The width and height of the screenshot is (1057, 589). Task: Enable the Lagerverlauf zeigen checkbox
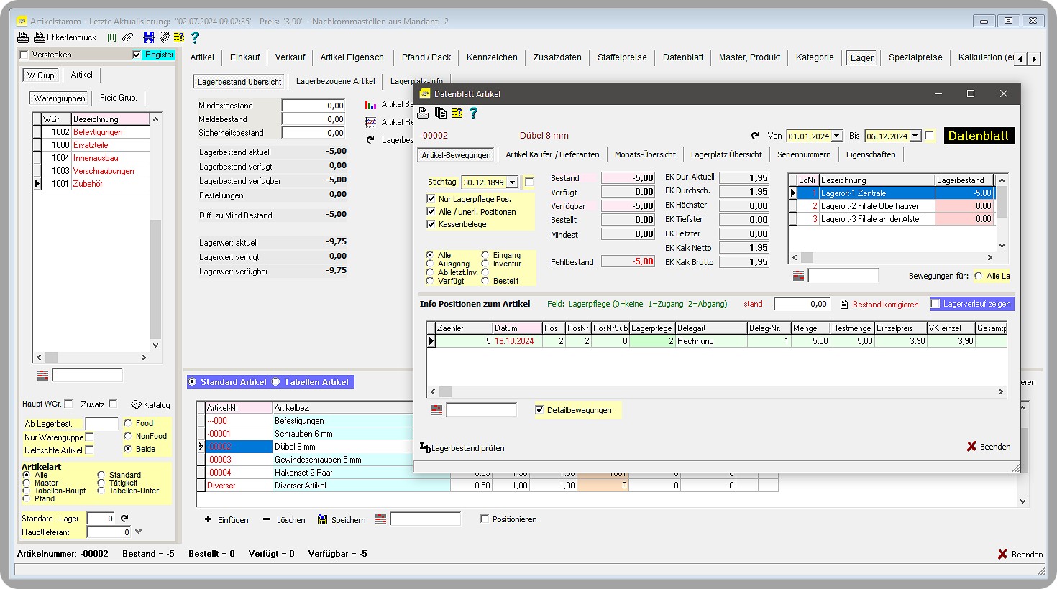tap(935, 304)
